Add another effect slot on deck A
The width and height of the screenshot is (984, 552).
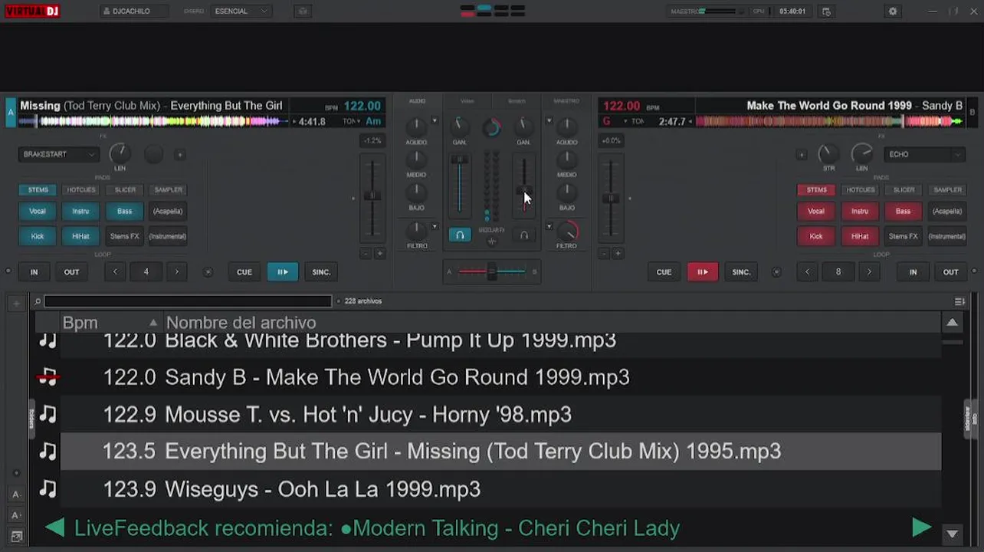179,154
